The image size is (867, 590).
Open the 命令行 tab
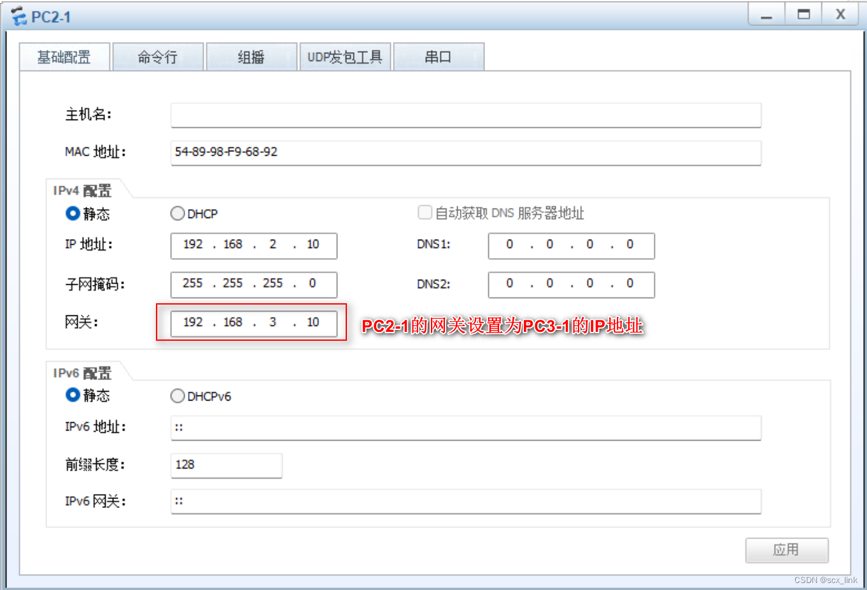158,57
